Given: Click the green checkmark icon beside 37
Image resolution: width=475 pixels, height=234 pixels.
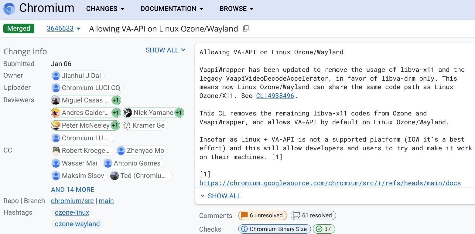Looking at the screenshot, I should [x=319, y=229].
